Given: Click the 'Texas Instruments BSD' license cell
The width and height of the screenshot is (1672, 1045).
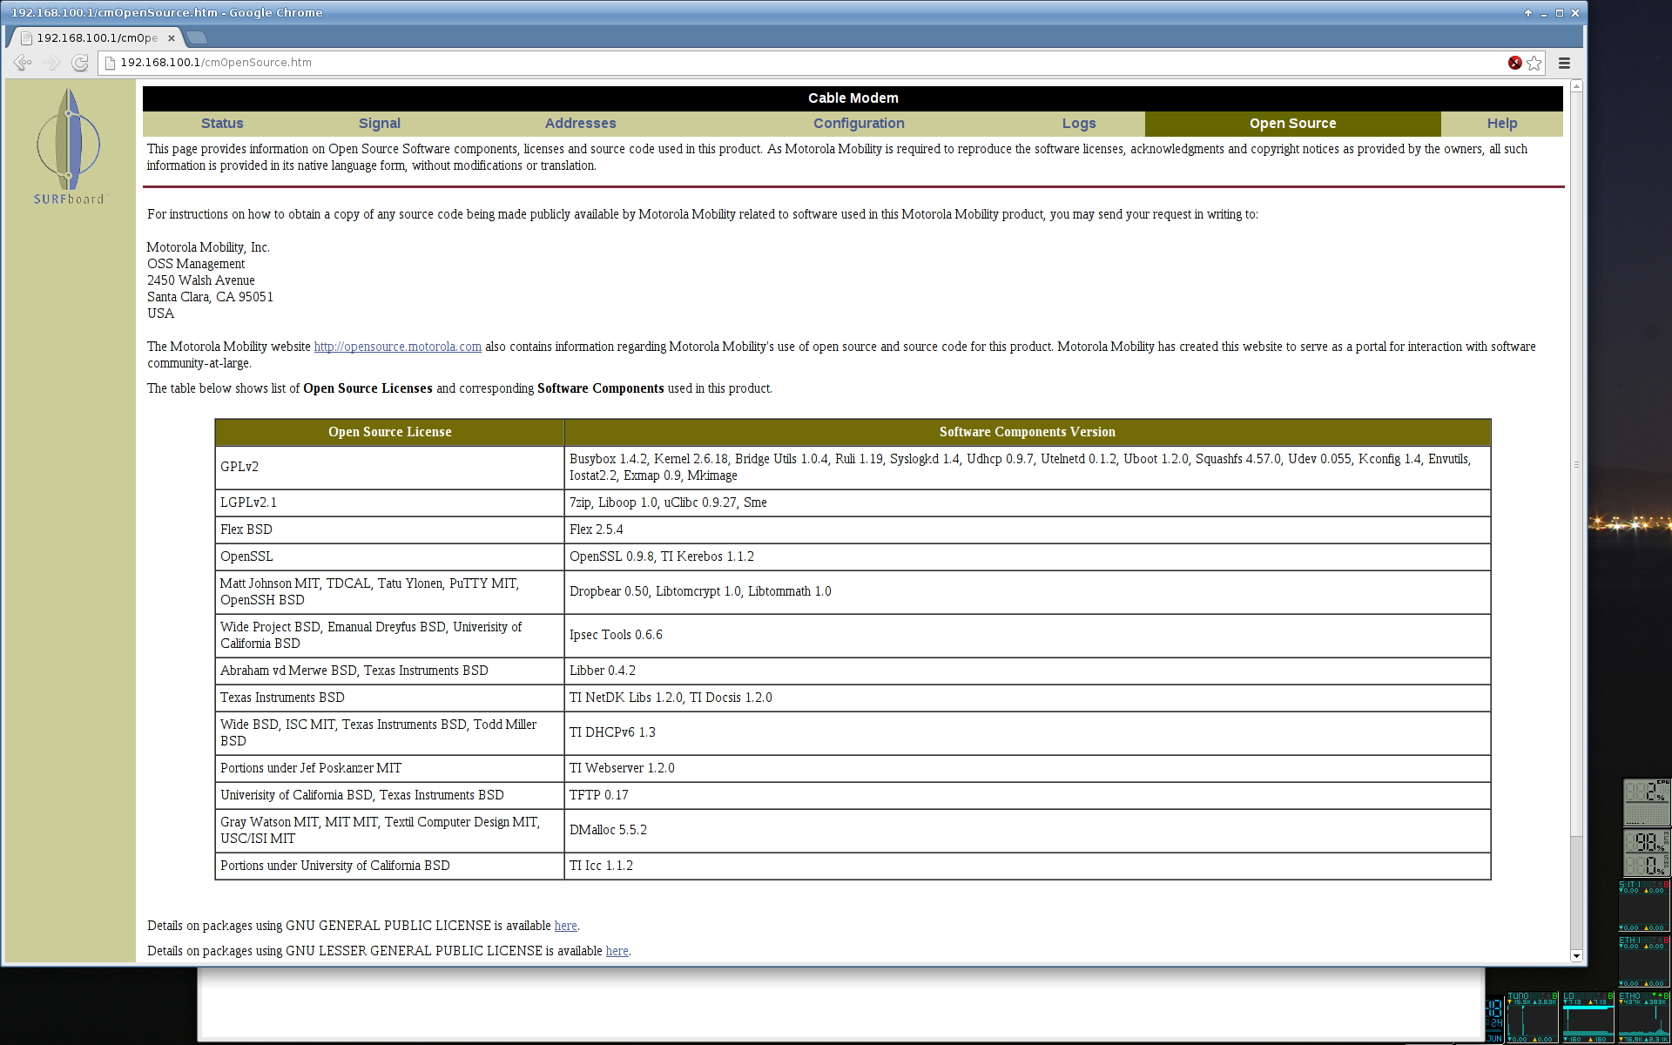Looking at the screenshot, I should click(x=390, y=698).
